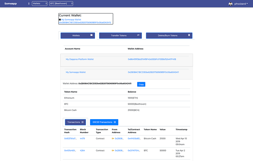Open block number 4264
253x161 pixels.
click(82, 151)
